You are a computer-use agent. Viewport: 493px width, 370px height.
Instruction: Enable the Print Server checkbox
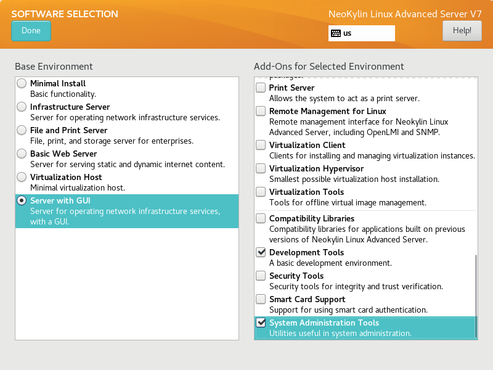pos(261,88)
